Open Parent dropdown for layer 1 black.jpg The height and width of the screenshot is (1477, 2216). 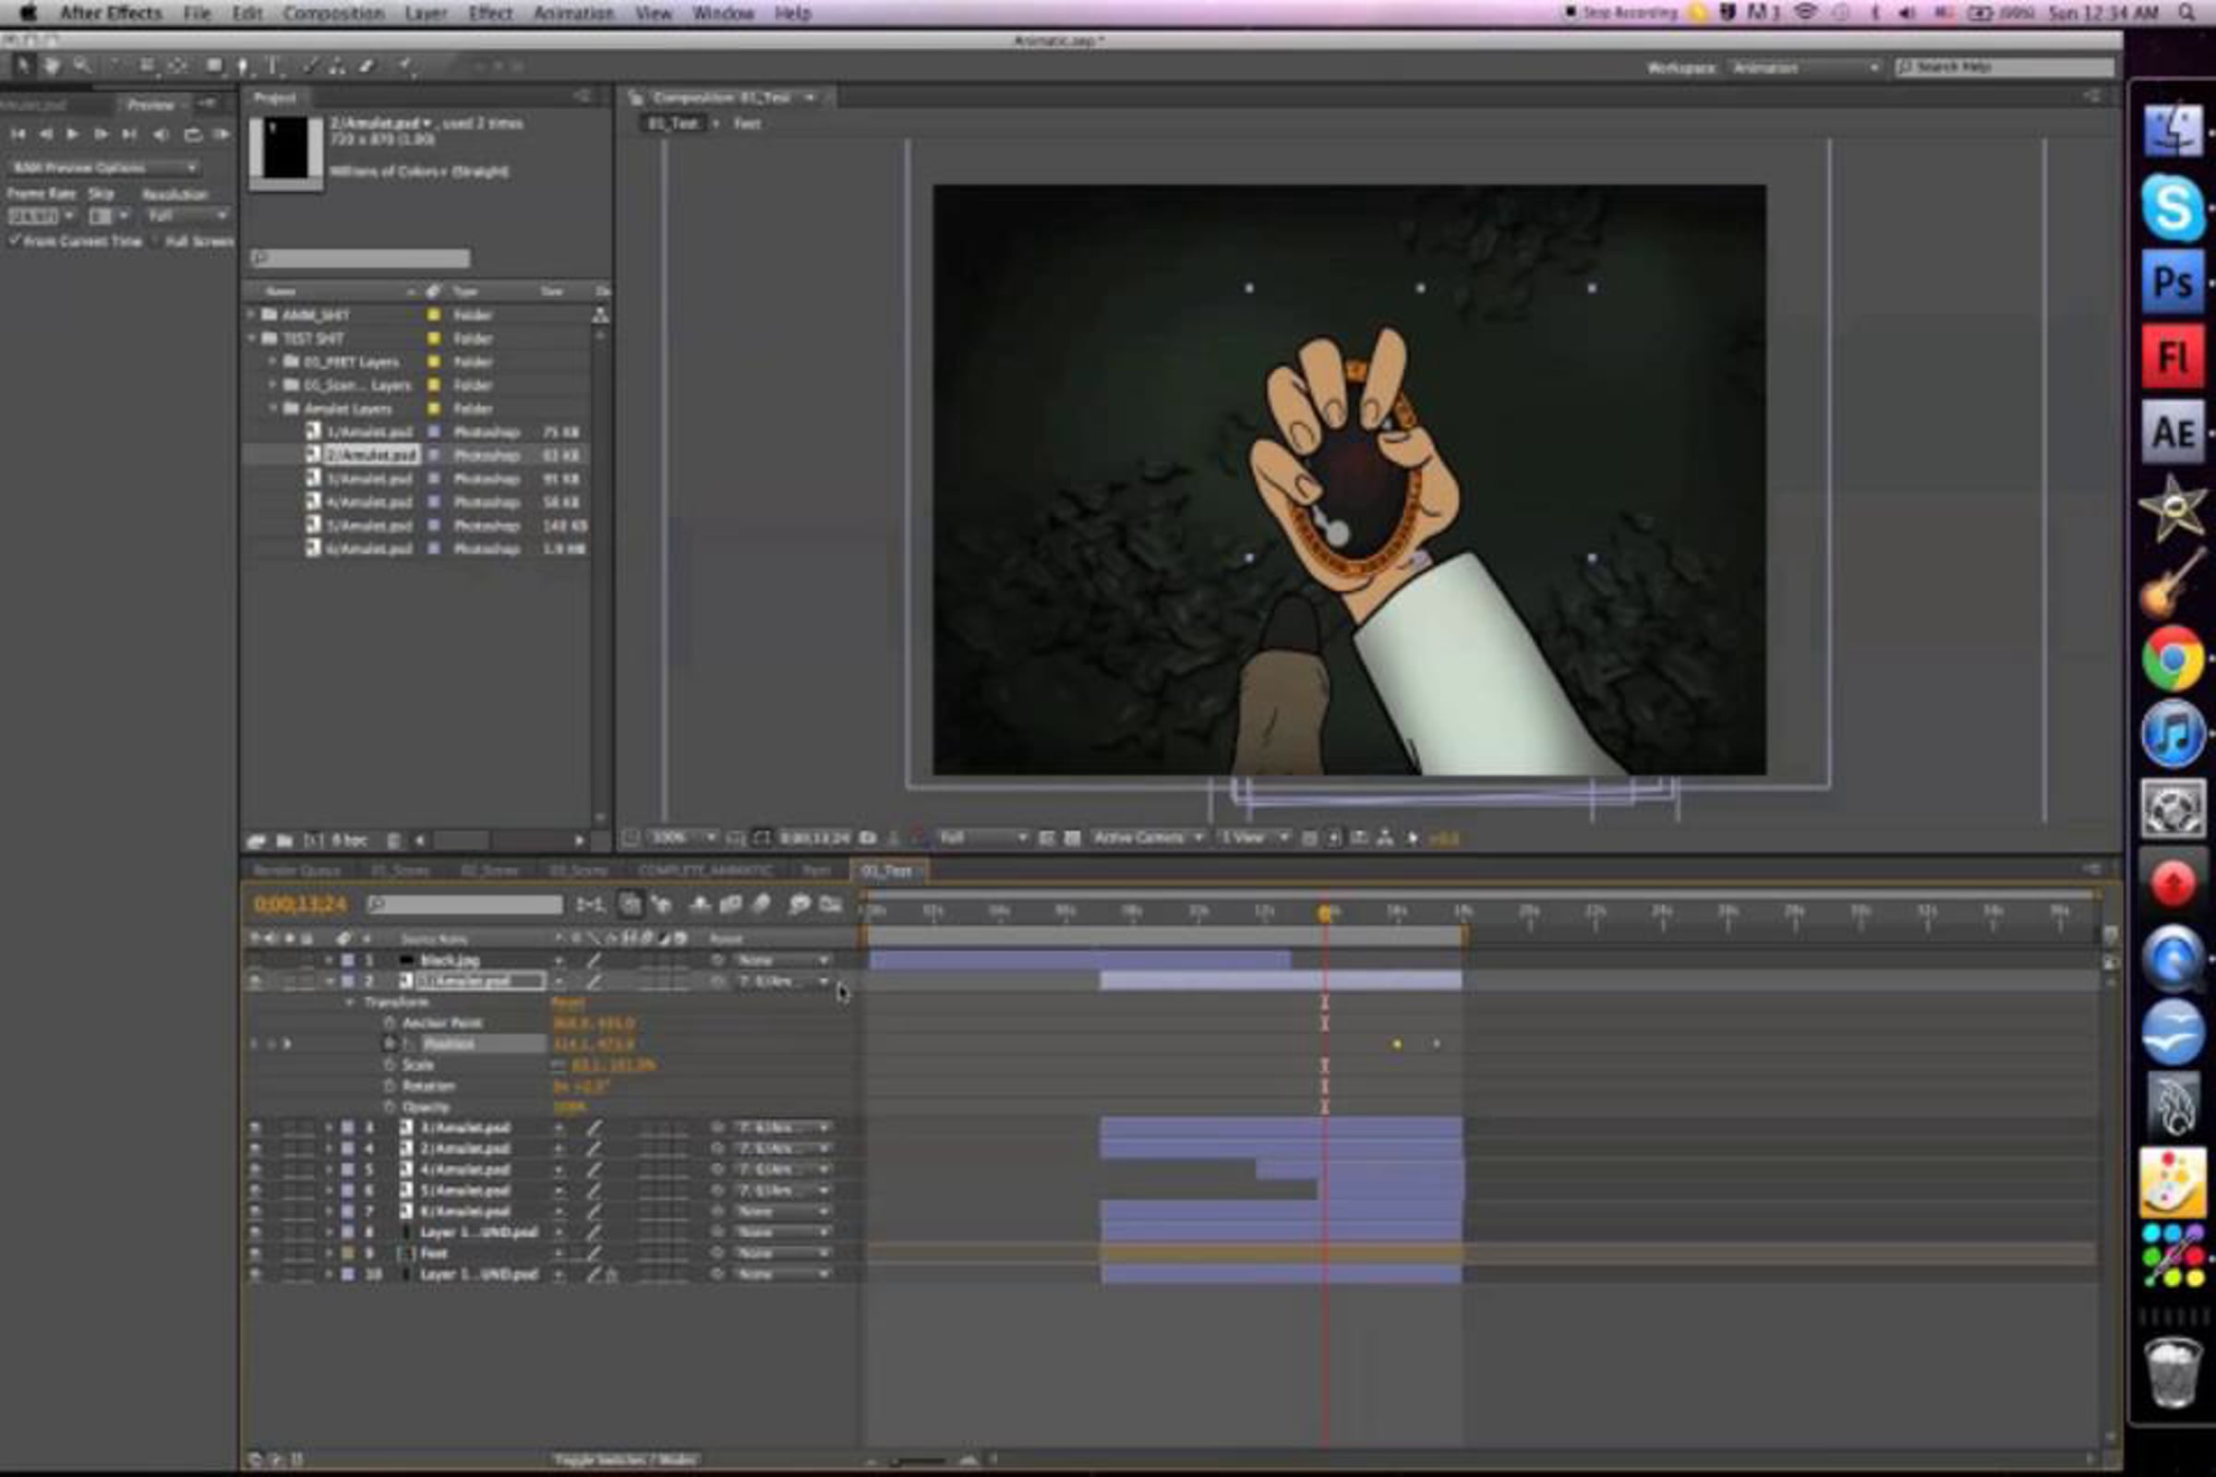point(783,961)
